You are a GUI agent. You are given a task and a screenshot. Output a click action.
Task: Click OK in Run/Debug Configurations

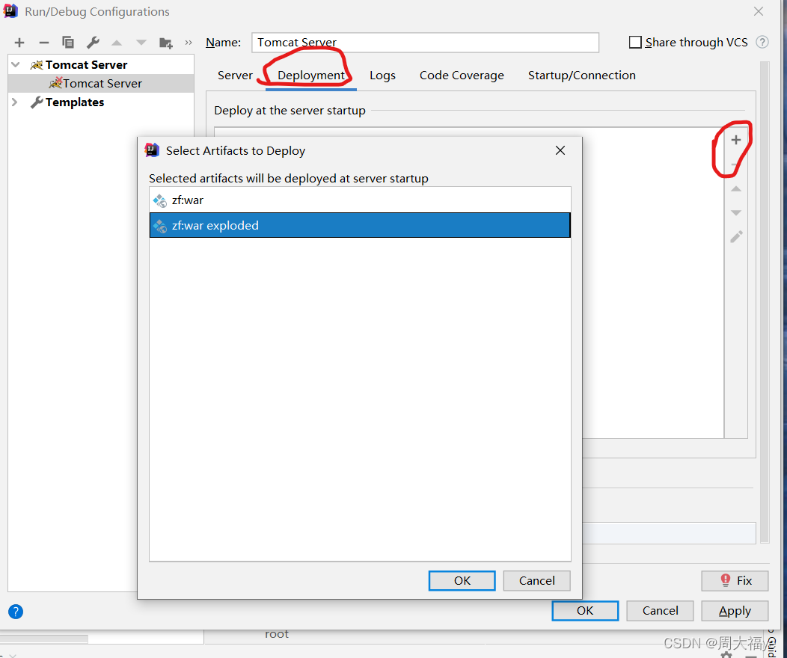pyautogui.click(x=585, y=611)
